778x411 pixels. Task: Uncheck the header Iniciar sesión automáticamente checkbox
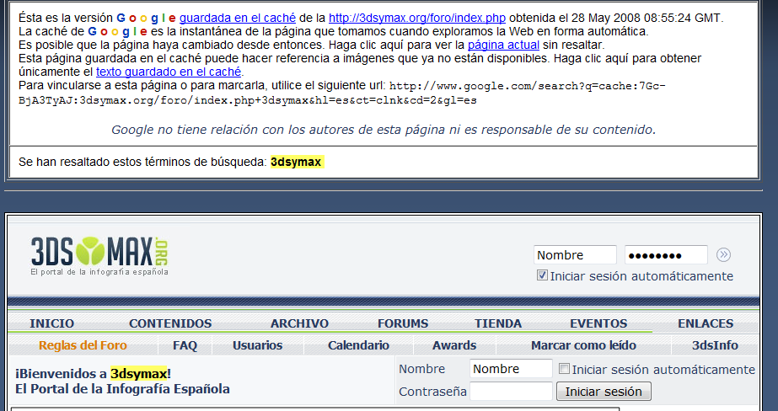pyautogui.click(x=542, y=275)
